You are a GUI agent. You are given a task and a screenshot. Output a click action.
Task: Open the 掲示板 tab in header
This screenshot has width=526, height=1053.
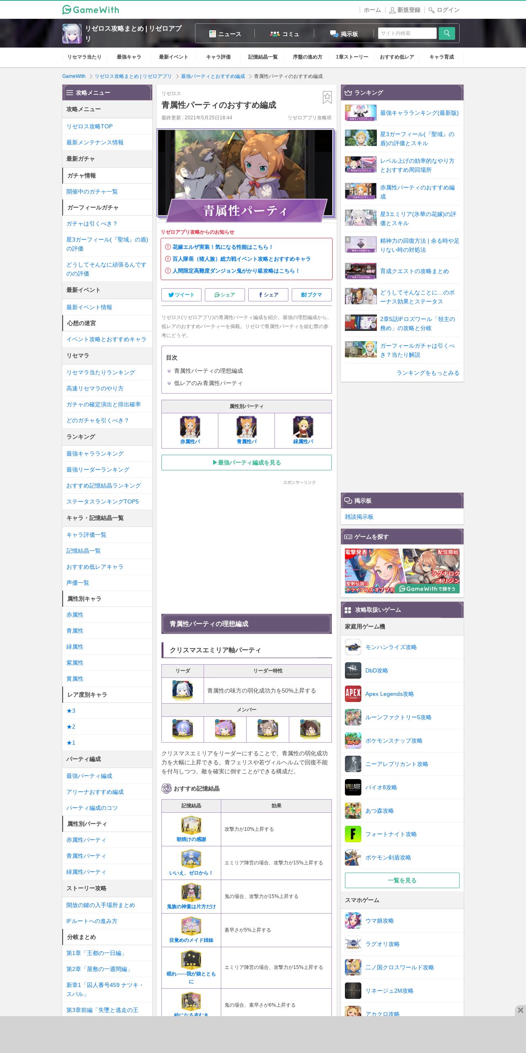coord(344,34)
